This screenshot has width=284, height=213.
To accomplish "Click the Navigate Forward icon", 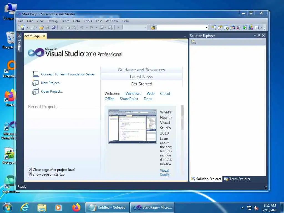I will tap(110, 27).
